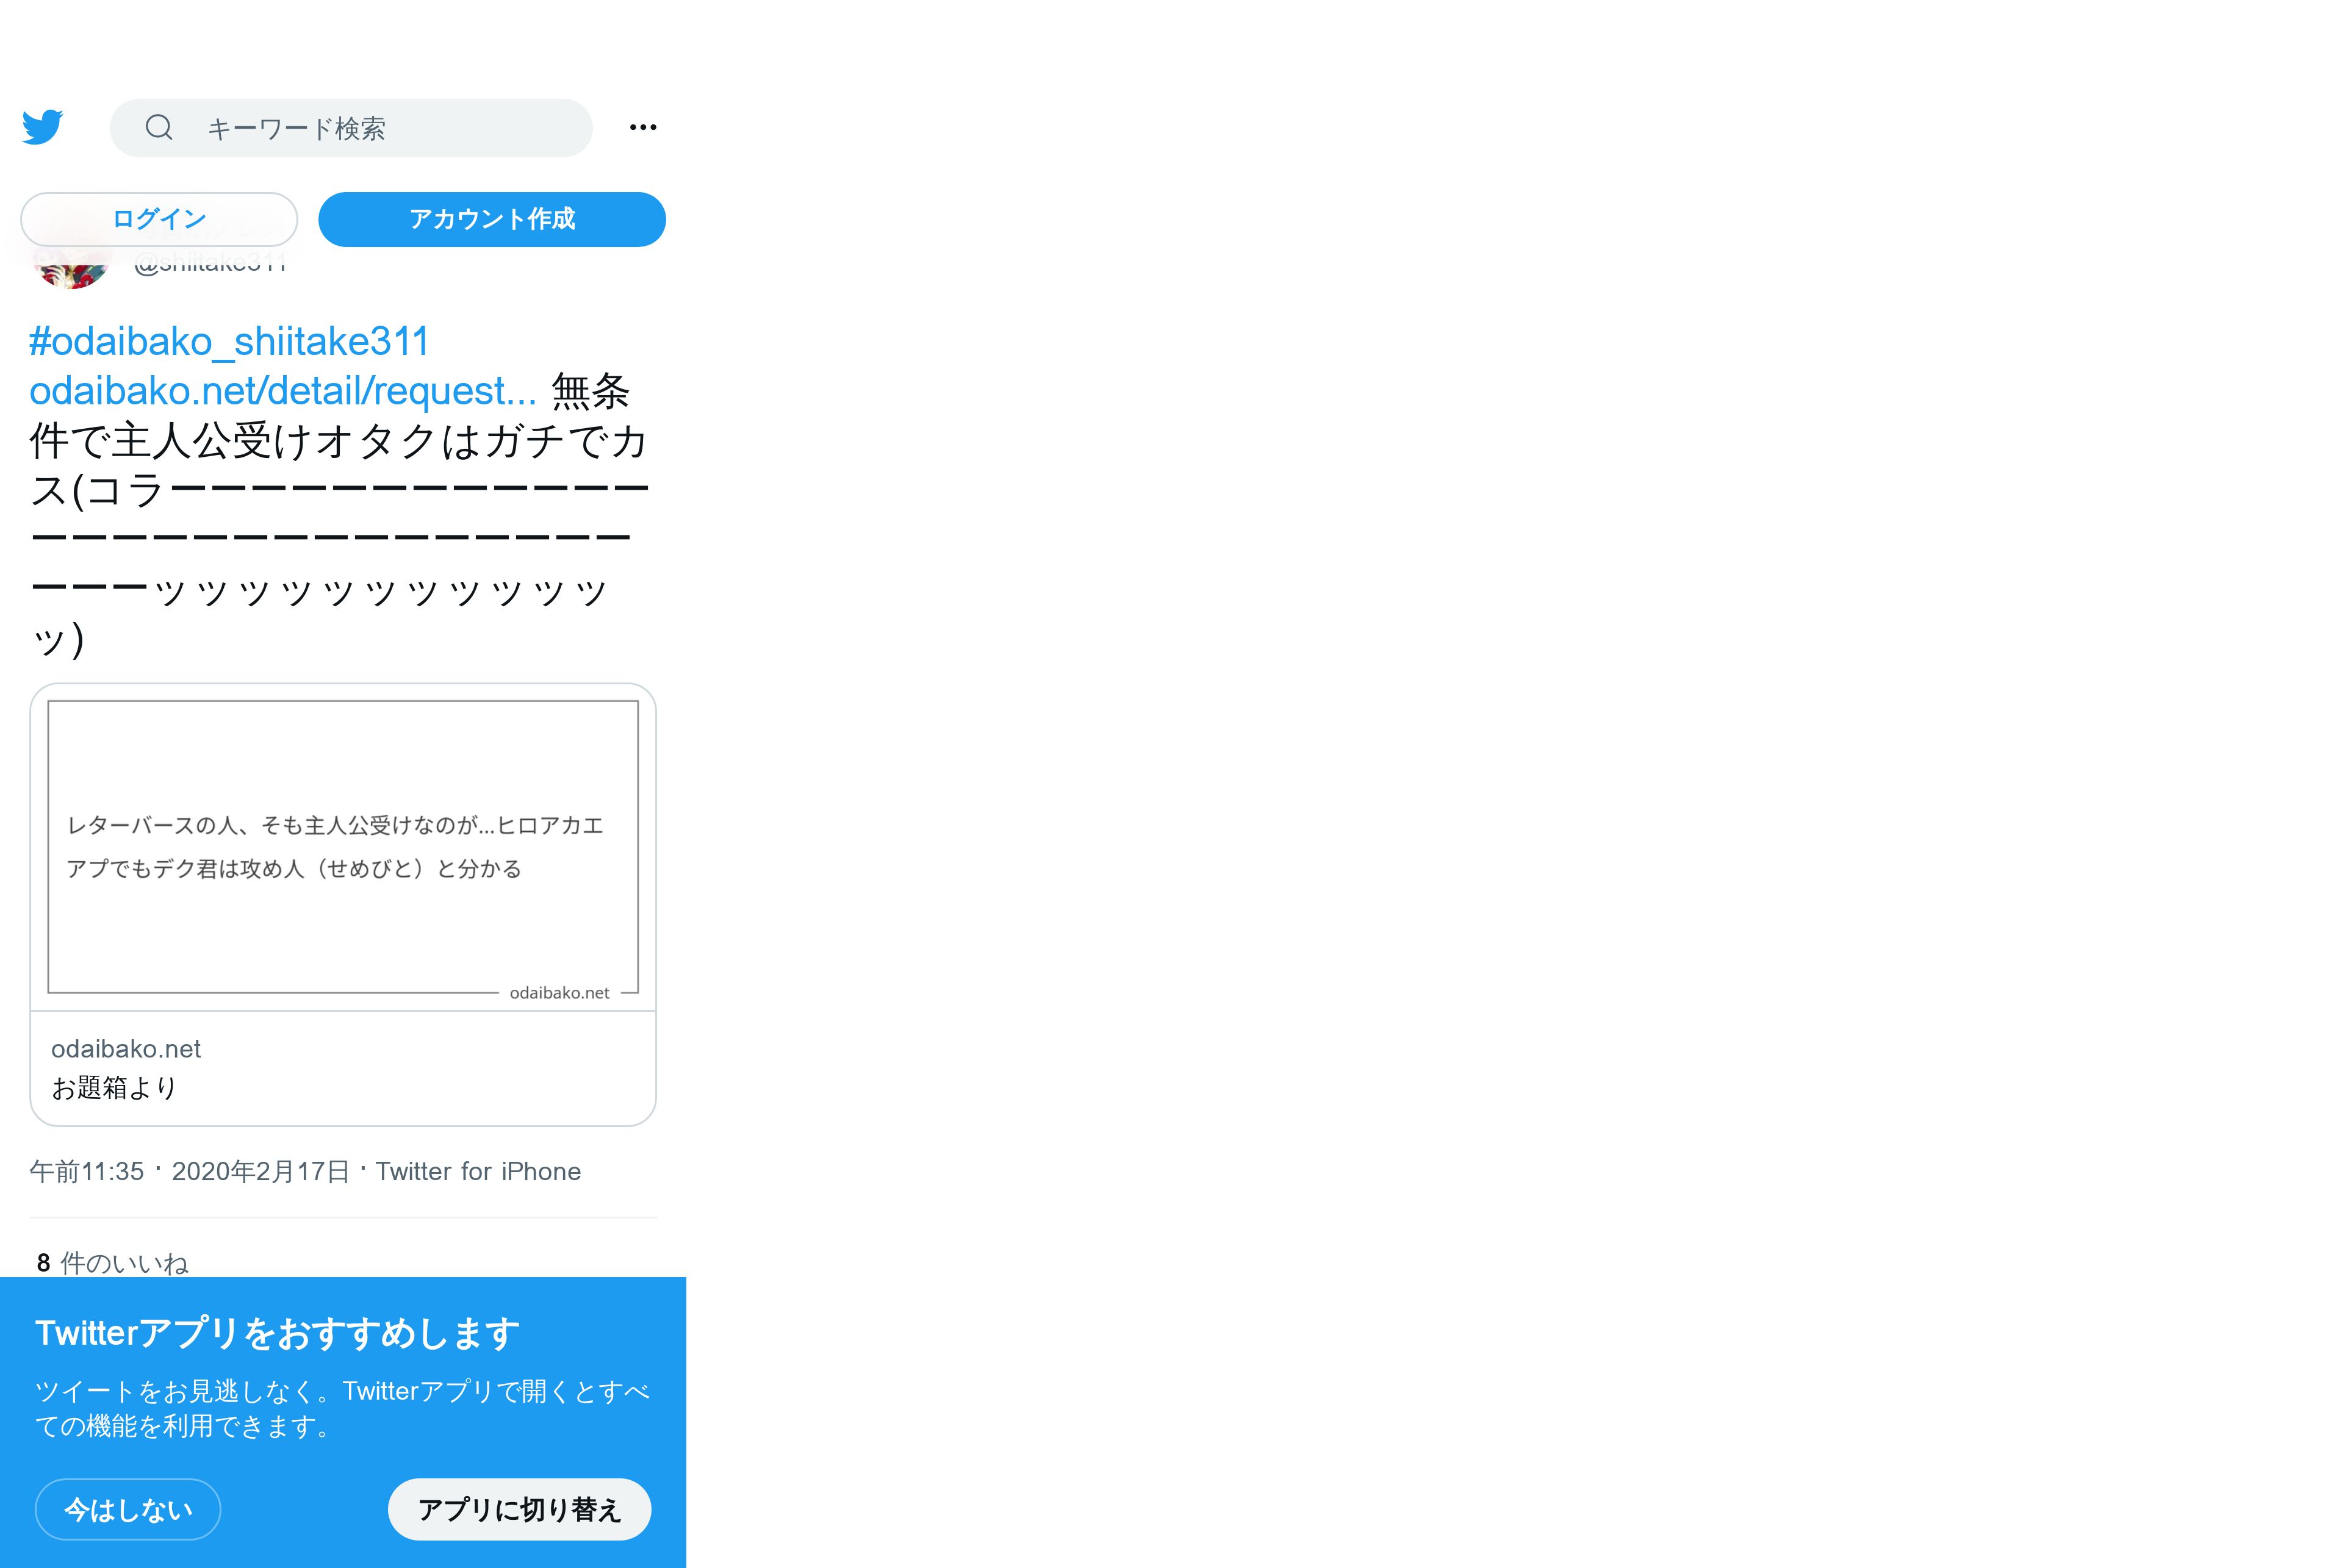Click the Twitter for iPhone source link

coord(478,1171)
